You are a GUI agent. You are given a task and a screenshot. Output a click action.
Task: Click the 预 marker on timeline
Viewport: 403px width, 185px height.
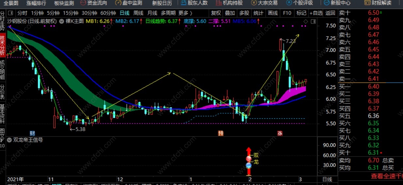click(221, 133)
